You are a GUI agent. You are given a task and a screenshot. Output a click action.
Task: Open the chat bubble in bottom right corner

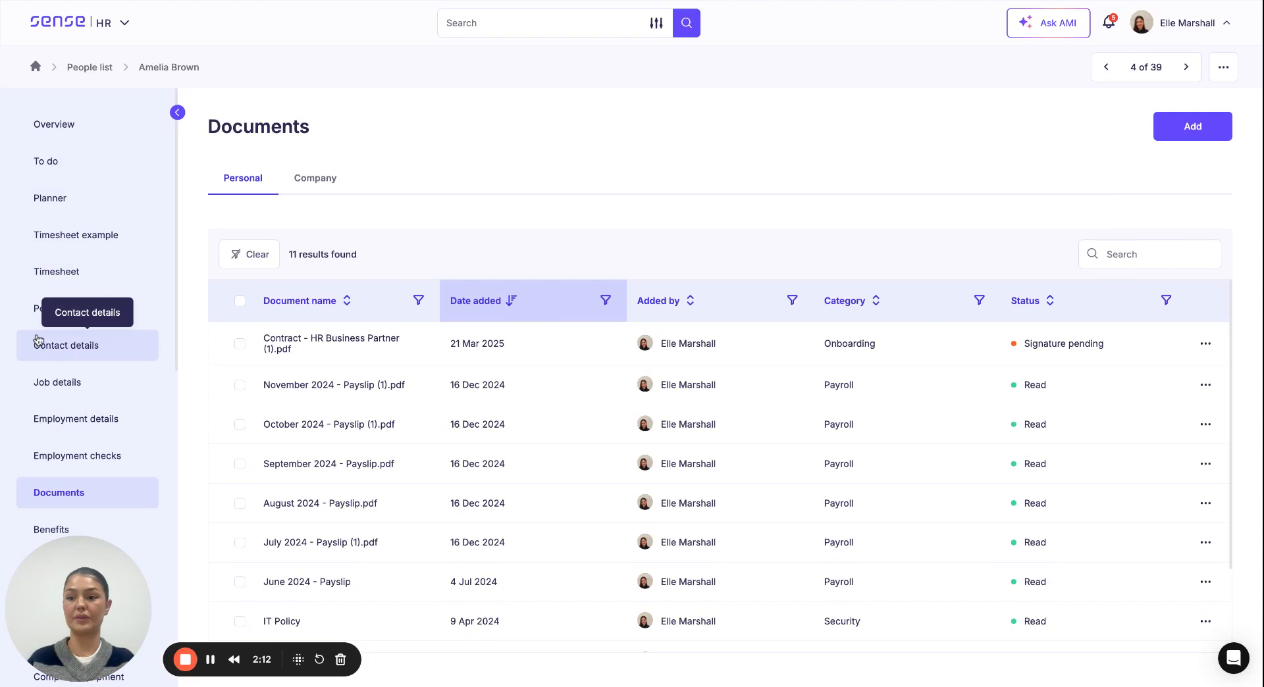[1234, 658]
